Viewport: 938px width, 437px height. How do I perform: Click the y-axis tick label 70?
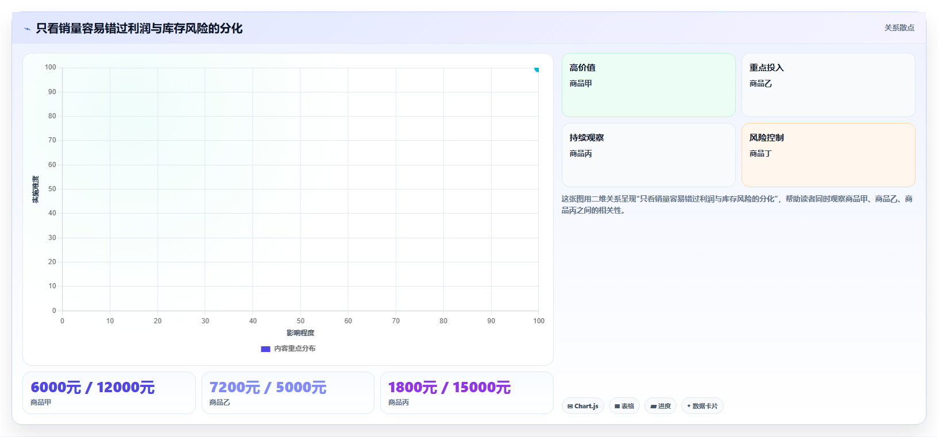[52, 140]
